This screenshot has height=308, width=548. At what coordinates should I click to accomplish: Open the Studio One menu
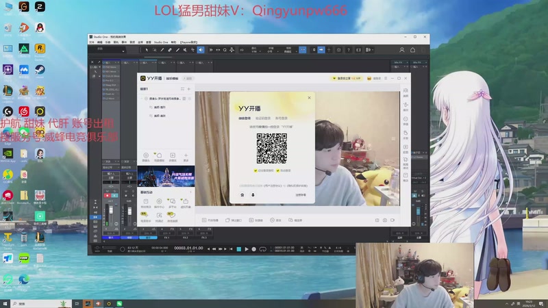click(161, 42)
